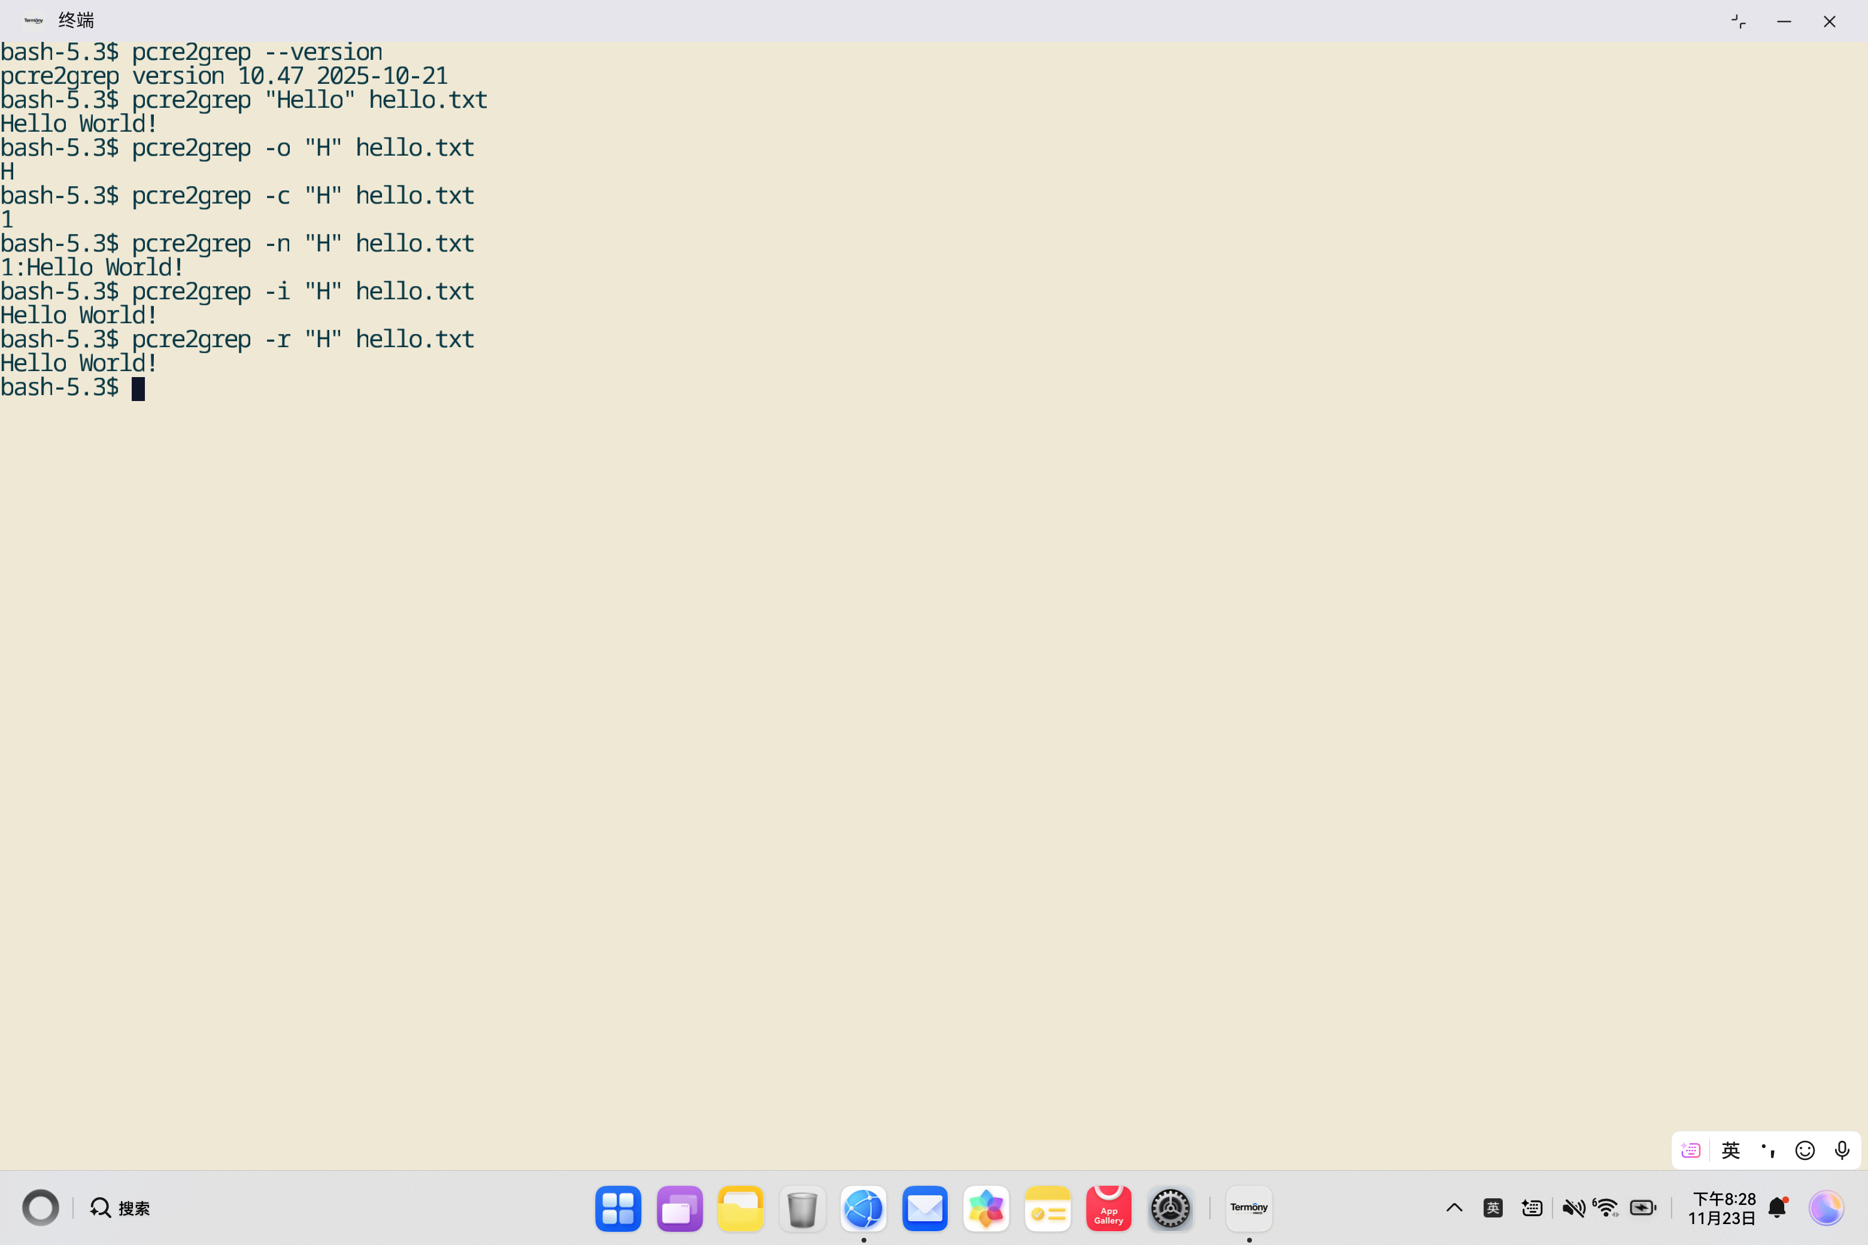Open the Mail app in dock
This screenshot has width=1868, height=1245.
coord(924,1208)
